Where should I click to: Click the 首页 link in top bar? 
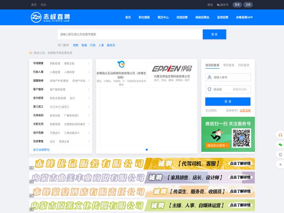34,5
